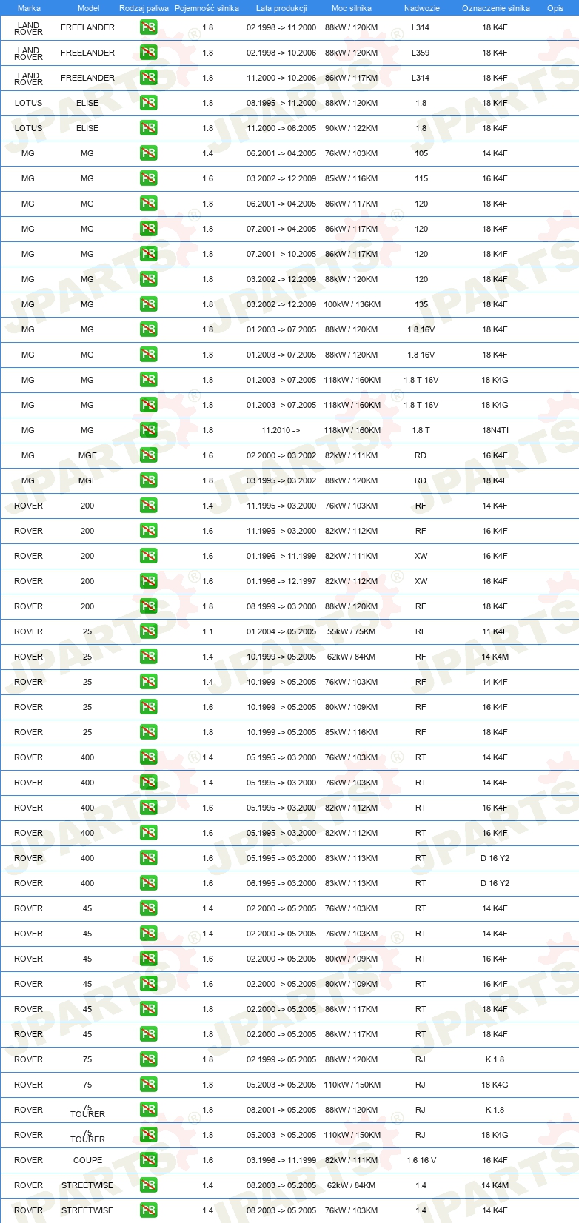Click fuel icon in STREETWISE 76kW / 103KM row

click(149, 1210)
